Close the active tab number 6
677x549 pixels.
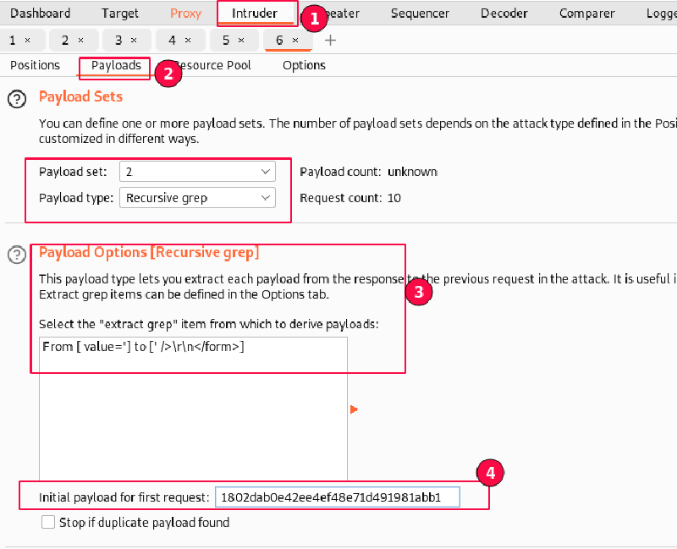pos(295,41)
